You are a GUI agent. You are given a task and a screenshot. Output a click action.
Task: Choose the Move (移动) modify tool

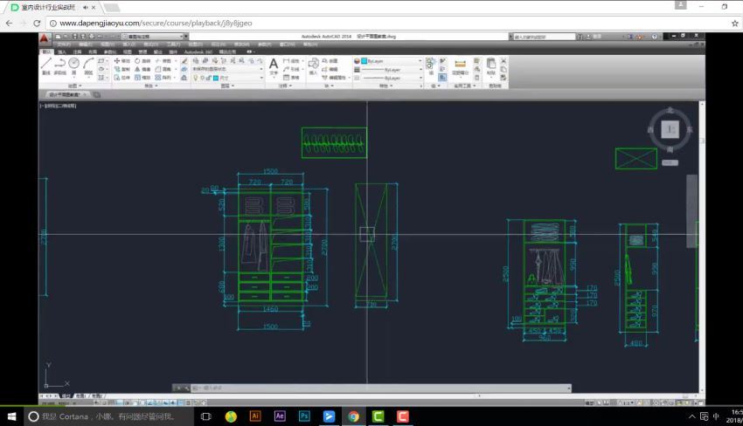122,61
